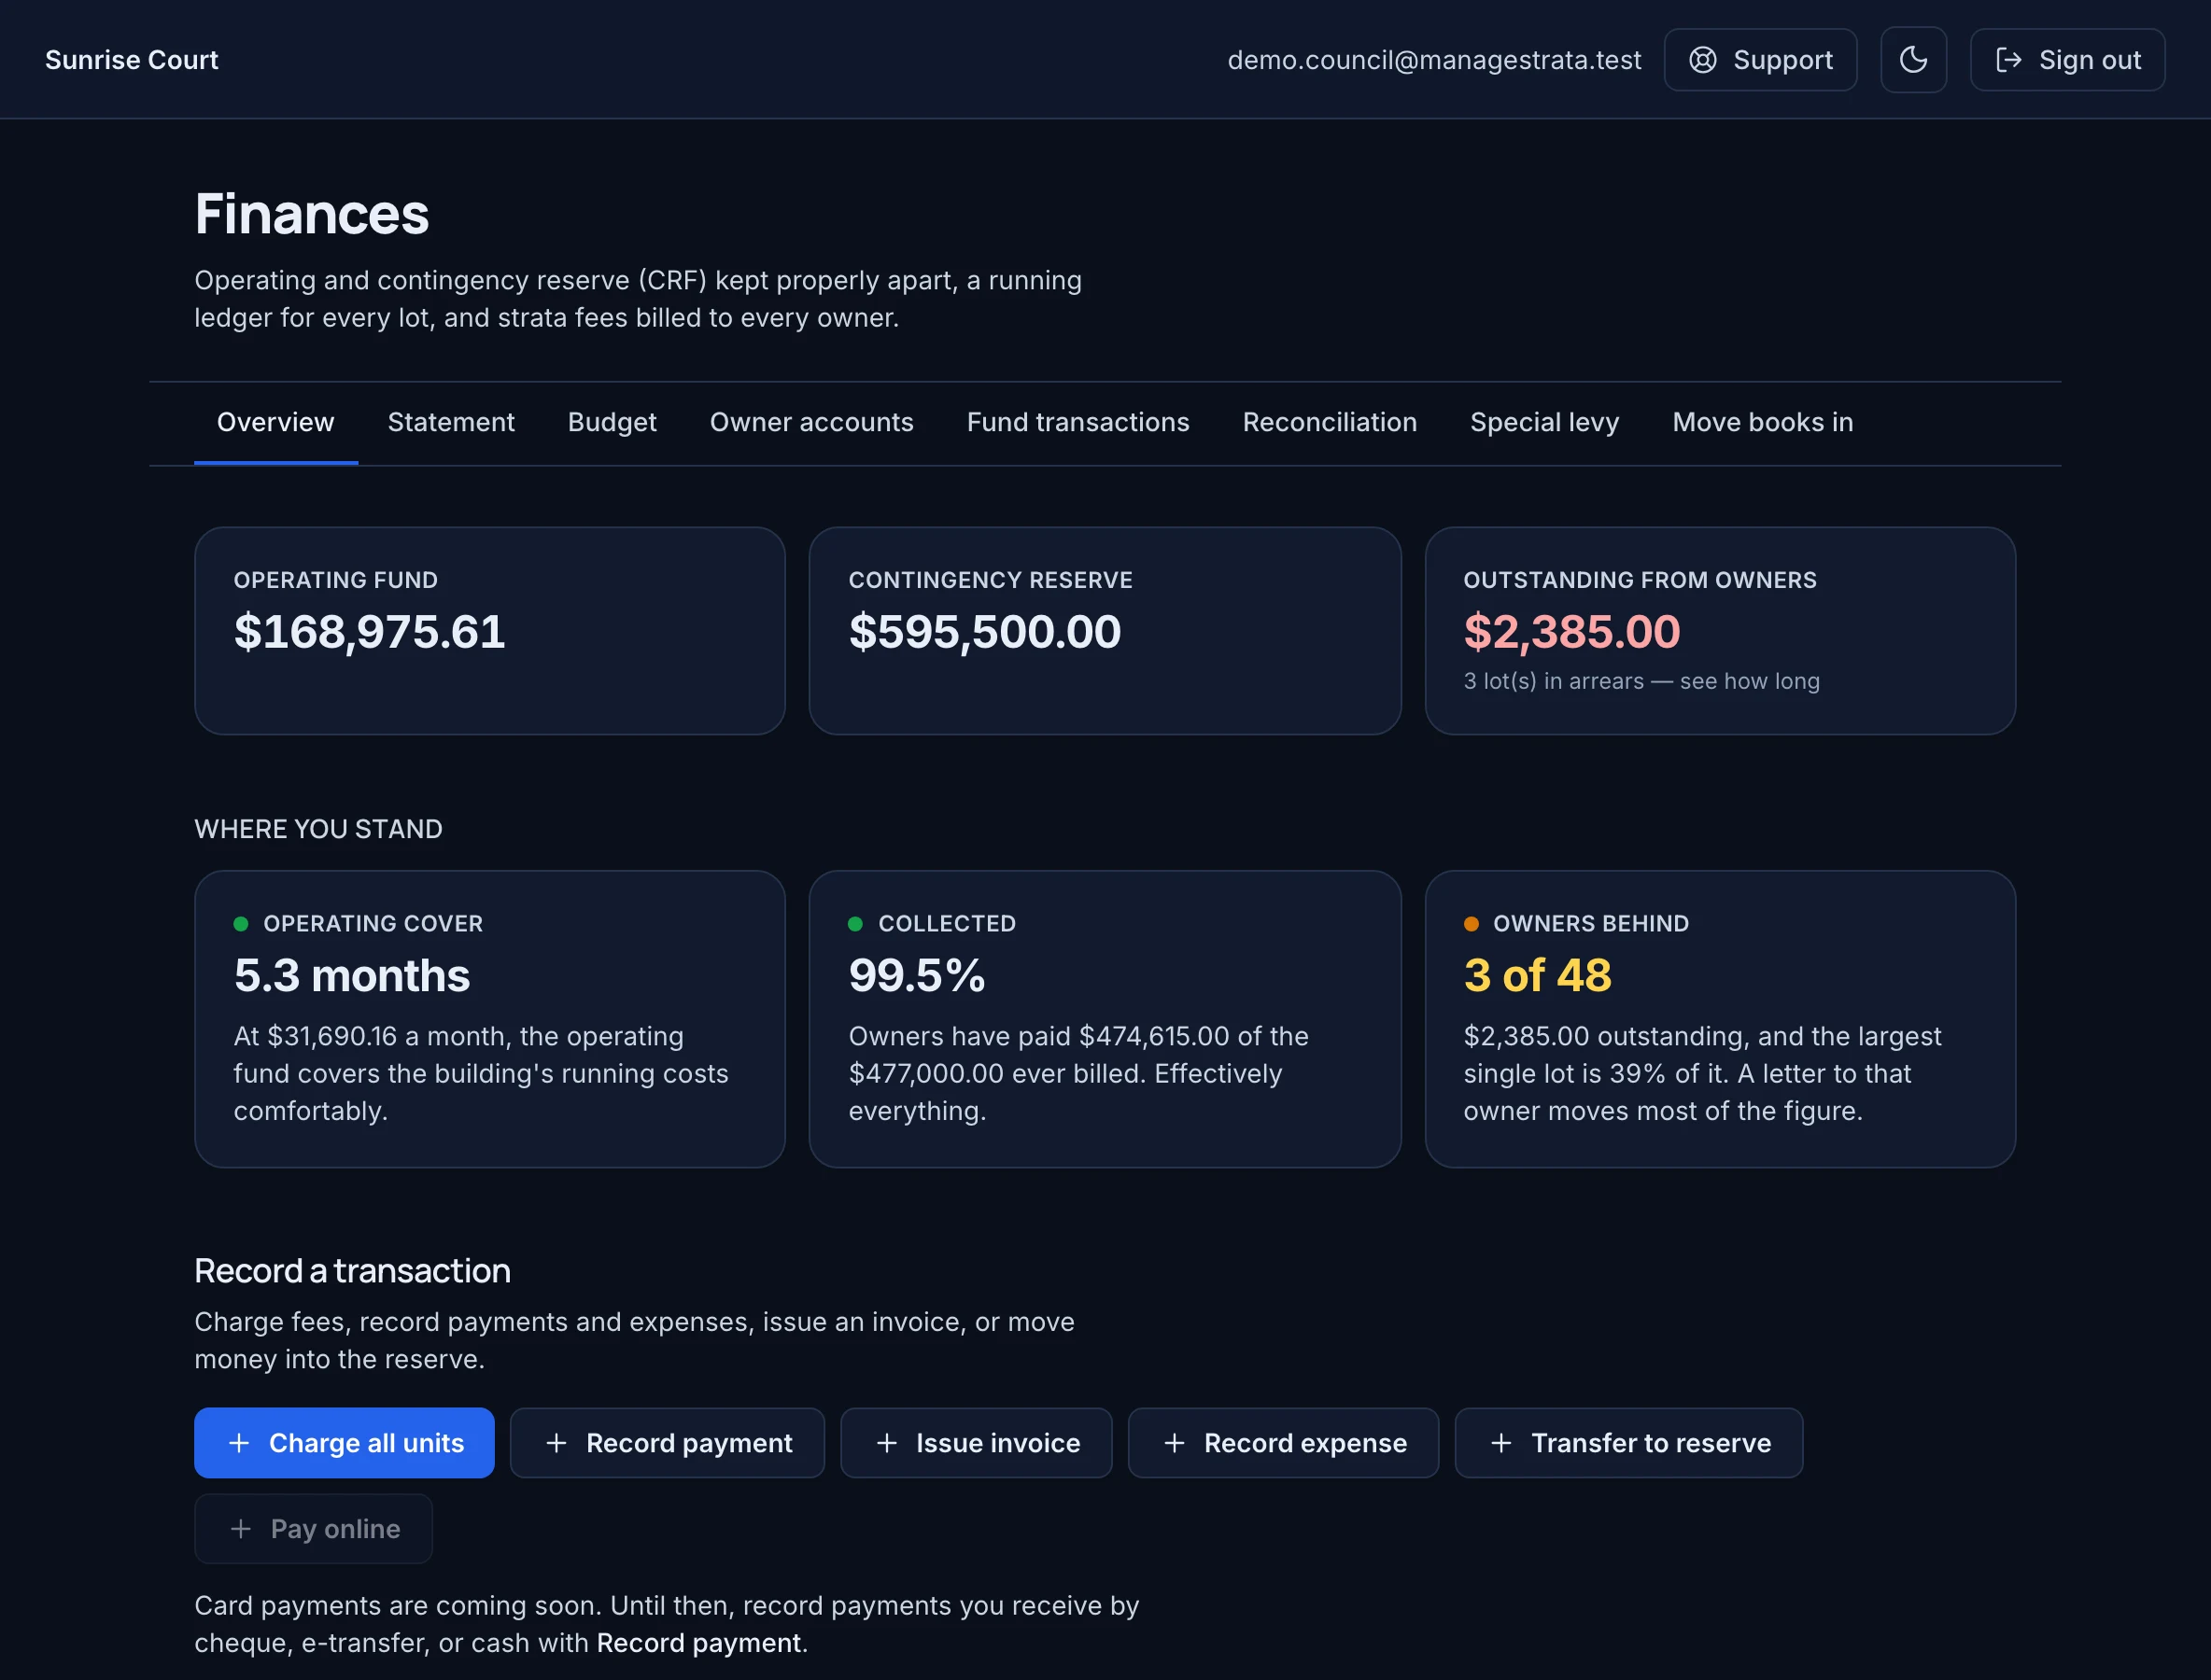Click the lifebuoy icon in Support button
The height and width of the screenshot is (1680, 2211).
click(1703, 60)
